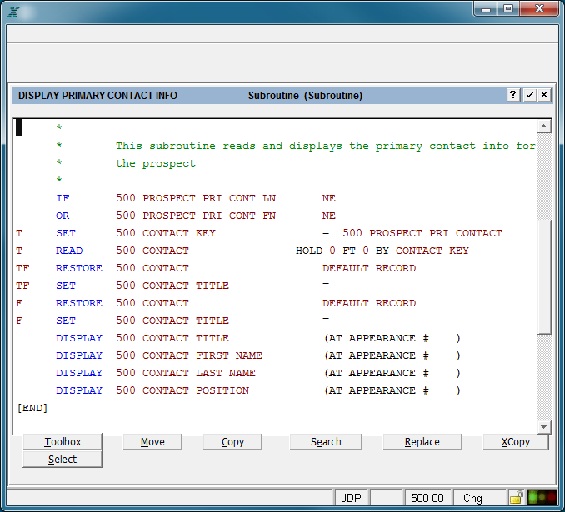Click 'CONTACT TITLE' on the F SET line
Viewport: 565px width, 512px height.
coord(186,321)
